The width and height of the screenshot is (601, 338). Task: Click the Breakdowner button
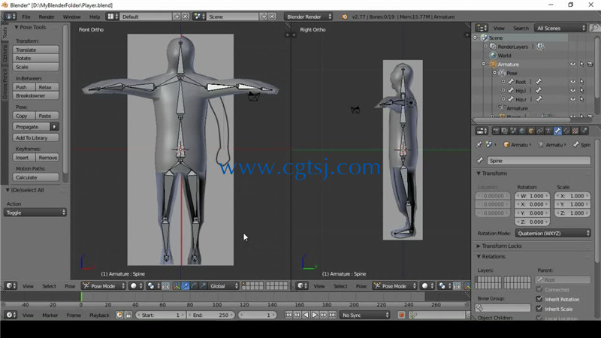[x=35, y=95]
